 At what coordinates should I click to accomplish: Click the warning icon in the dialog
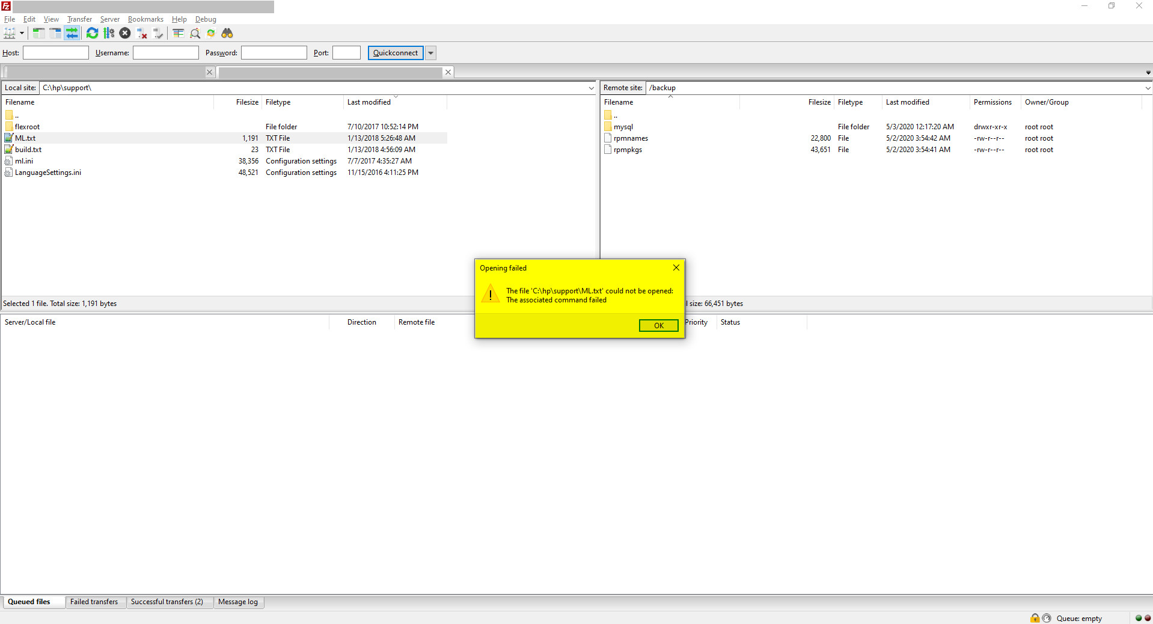(491, 294)
